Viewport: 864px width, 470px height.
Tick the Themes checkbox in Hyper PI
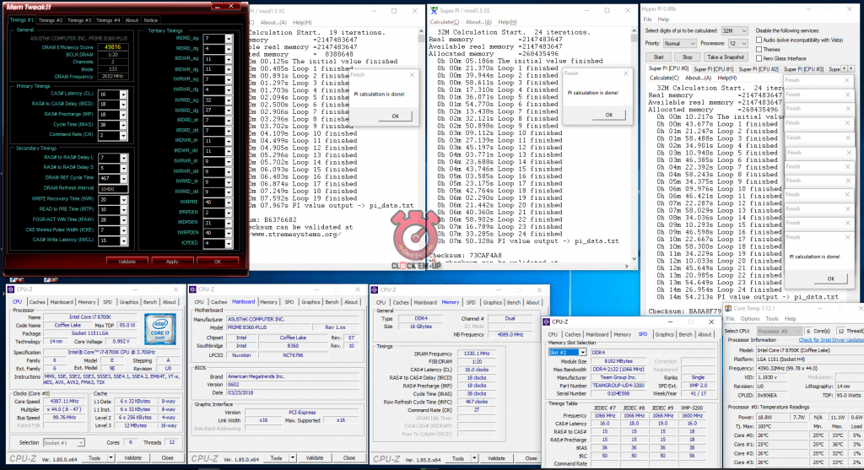759,49
